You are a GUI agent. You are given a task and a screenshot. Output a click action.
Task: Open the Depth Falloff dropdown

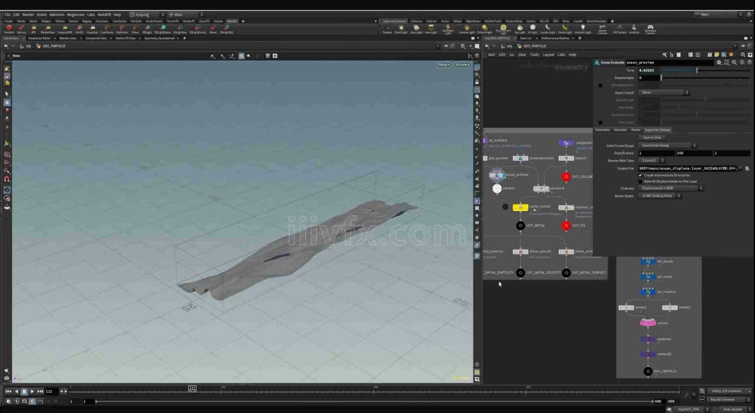[x=664, y=93]
